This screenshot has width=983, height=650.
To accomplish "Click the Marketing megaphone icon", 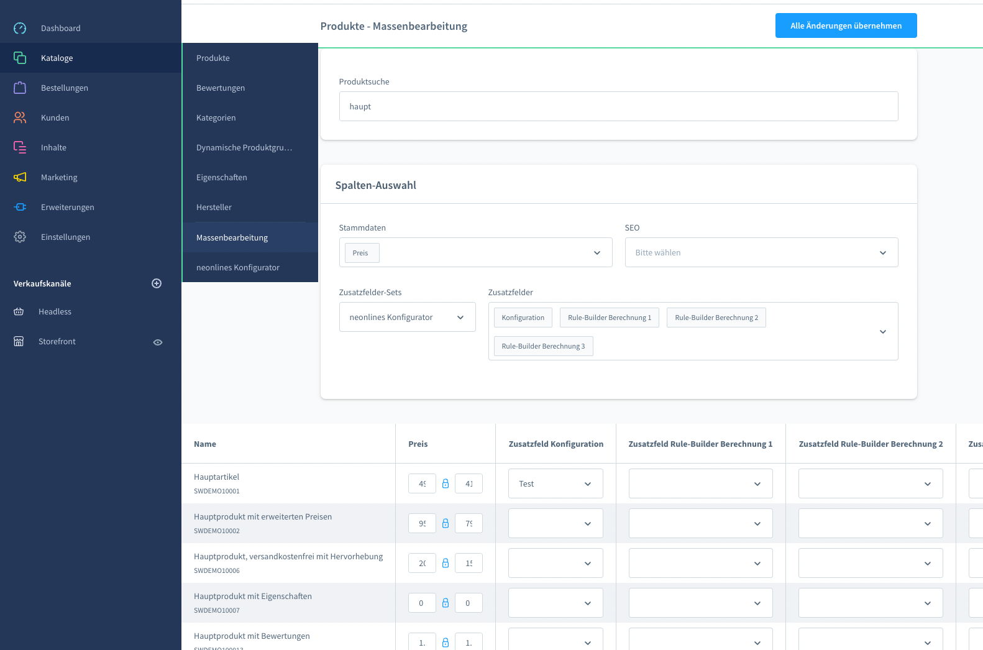I will tap(20, 177).
